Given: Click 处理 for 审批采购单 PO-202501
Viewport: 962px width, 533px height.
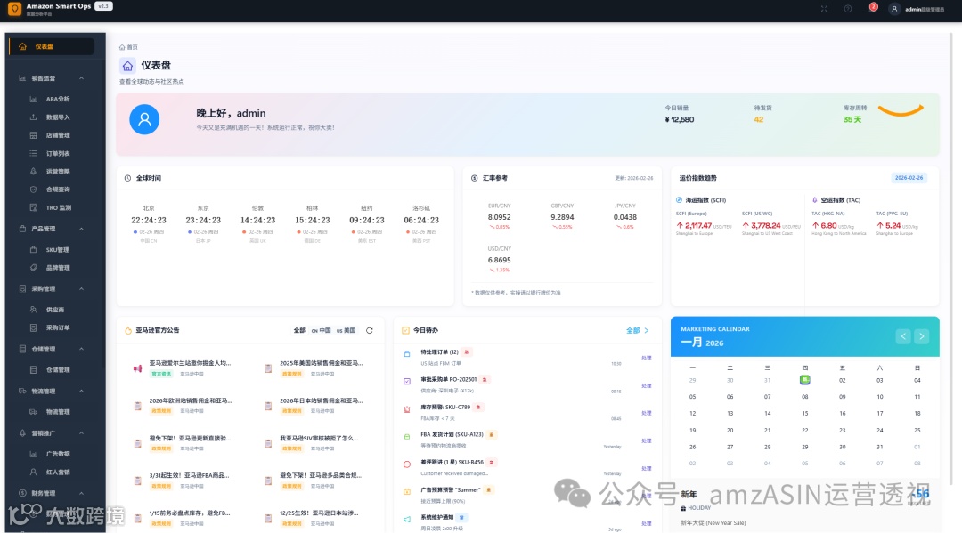Looking at the screenshot, I should [646, 385].
